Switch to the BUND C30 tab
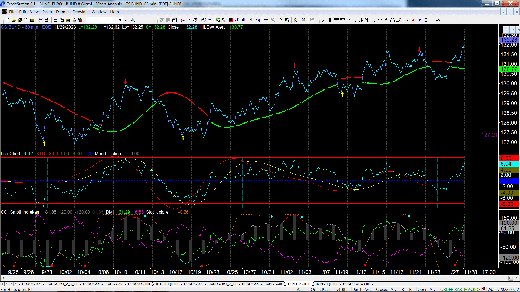 pyautogui.click(x=273, y=284)
